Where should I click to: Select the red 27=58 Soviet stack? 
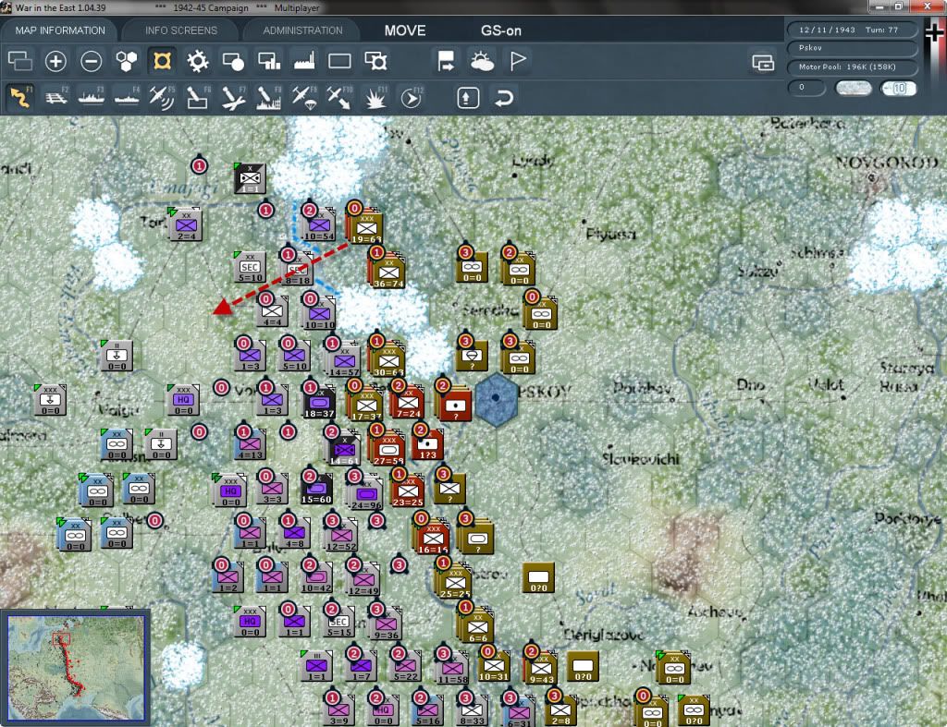coord(388,450)
